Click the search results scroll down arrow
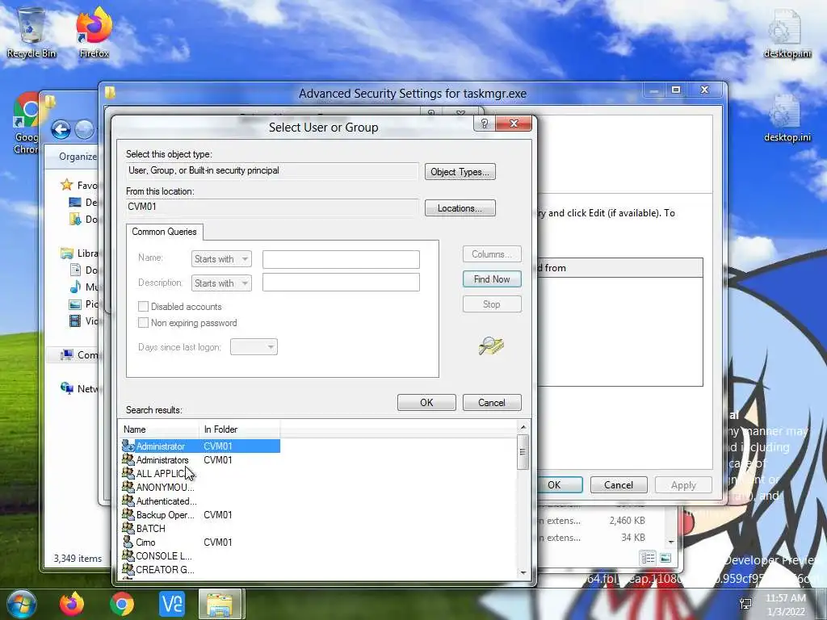This screenshot has height=620, width=827. click(523, 572)
